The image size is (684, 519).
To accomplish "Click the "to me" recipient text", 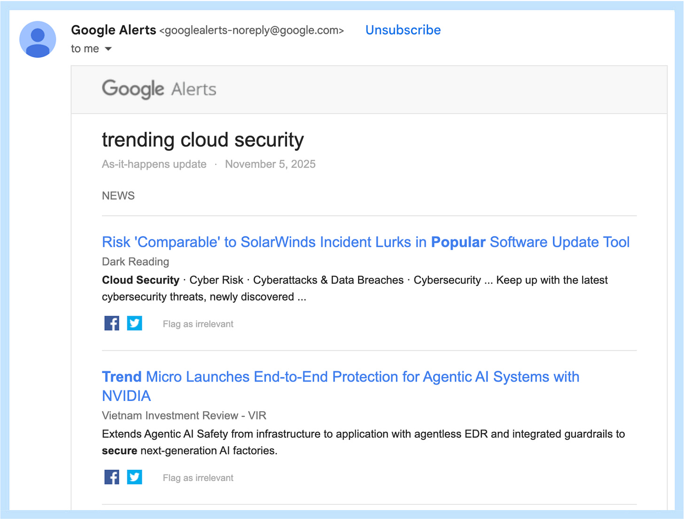I will (x=85, y=49).
